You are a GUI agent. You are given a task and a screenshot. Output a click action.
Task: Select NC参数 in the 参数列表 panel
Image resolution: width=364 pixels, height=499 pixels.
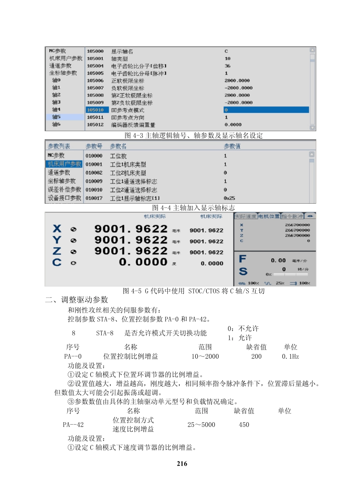pos(56,155)
